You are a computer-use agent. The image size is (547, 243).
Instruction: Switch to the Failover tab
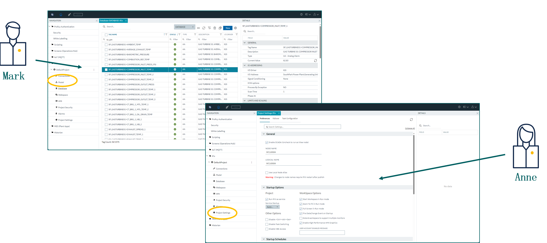pyautogui.click(x=276, y=118)
